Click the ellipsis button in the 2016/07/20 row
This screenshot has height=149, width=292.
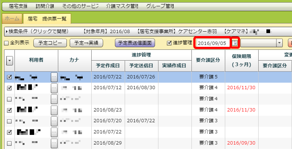point(54,121)
